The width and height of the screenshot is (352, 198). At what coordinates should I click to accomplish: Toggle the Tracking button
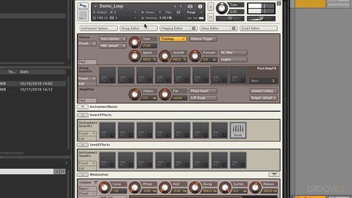173,39
